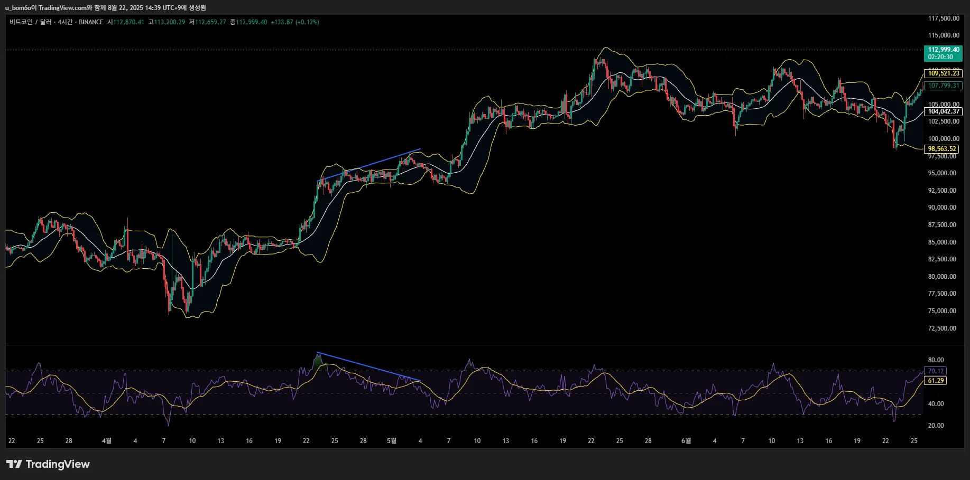
Task: Click the 80.00 level on RSI axis
Action: coord(936,360)
